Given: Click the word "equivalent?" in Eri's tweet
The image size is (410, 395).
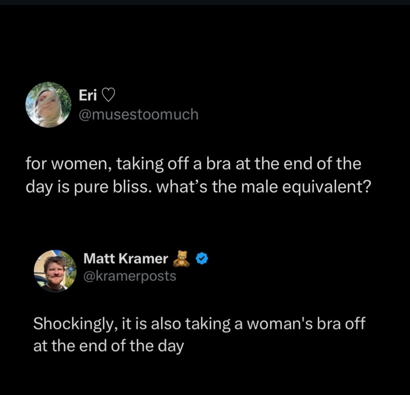Looking at the screenshot, I should point(326,187).
